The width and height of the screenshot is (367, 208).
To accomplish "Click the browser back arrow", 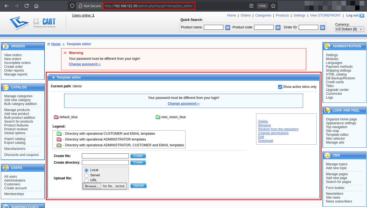I will tap(7, 6).
